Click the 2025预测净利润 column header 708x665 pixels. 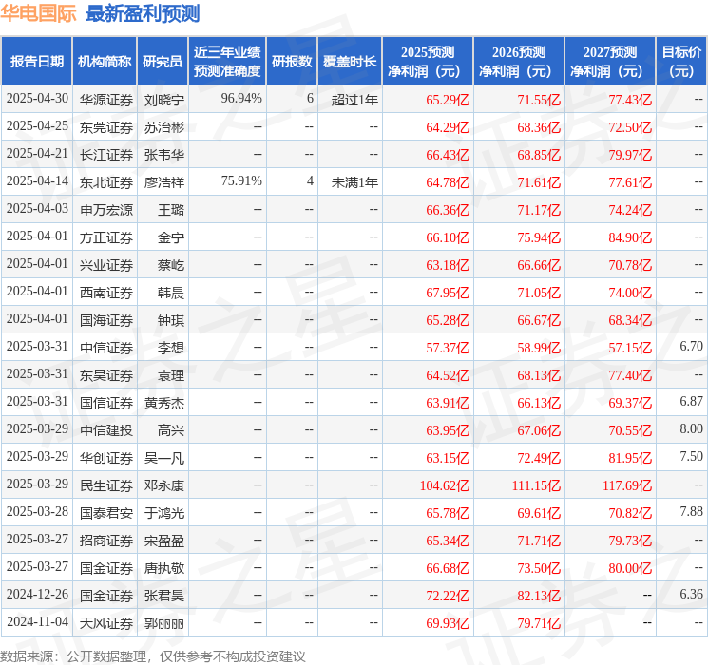428,62
